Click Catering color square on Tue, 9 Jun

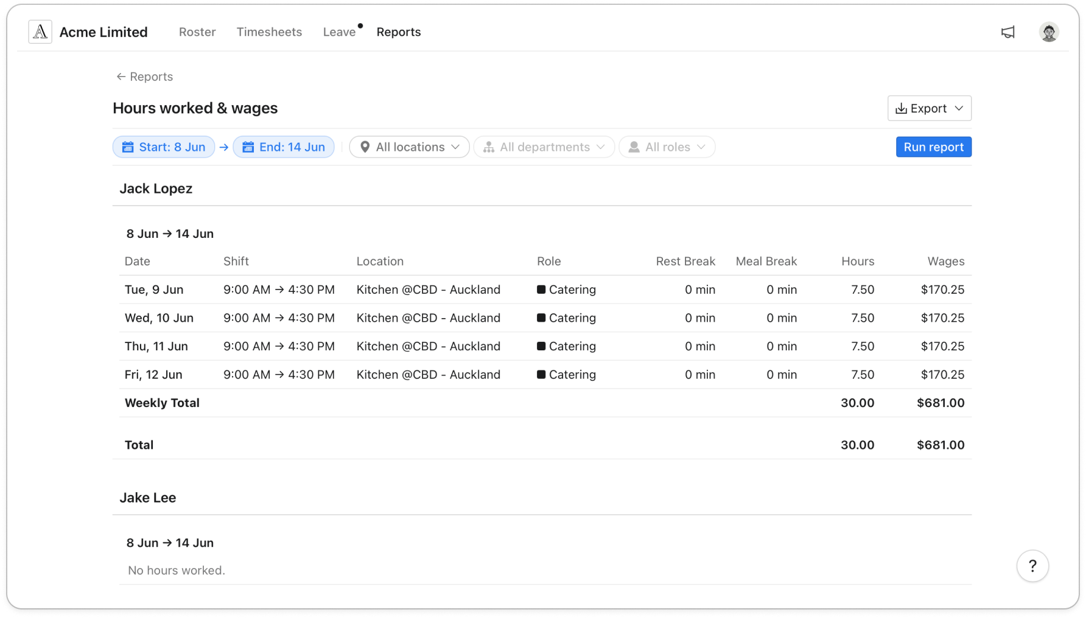pyautogui.click(x=541, y=290)
